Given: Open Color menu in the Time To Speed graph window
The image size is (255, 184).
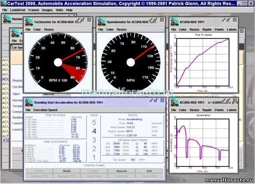Looking at the screenshot, I should tap(183, 30).
